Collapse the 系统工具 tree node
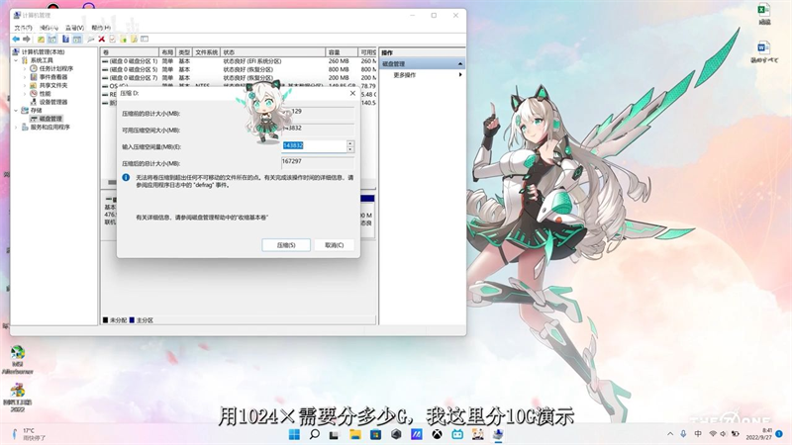This screenshot has height=445, width=792. click(x=17, y=60)
